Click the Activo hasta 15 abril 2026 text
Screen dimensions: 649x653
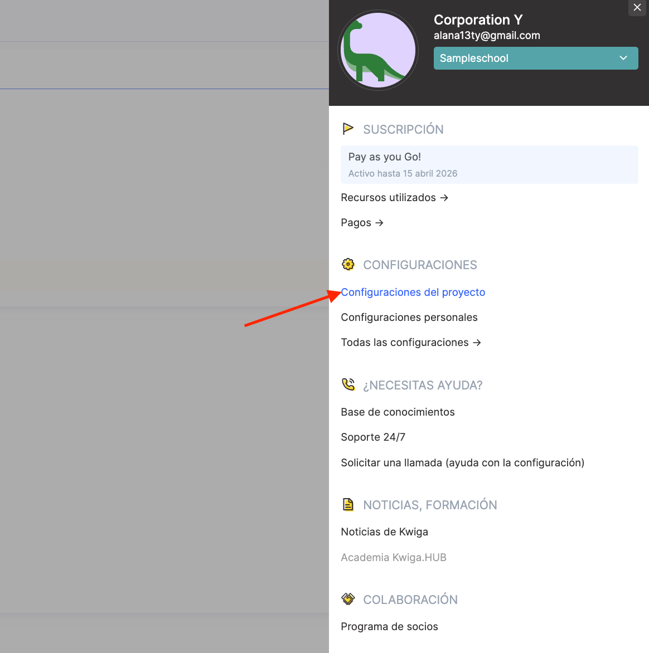(x=403, y=174)
